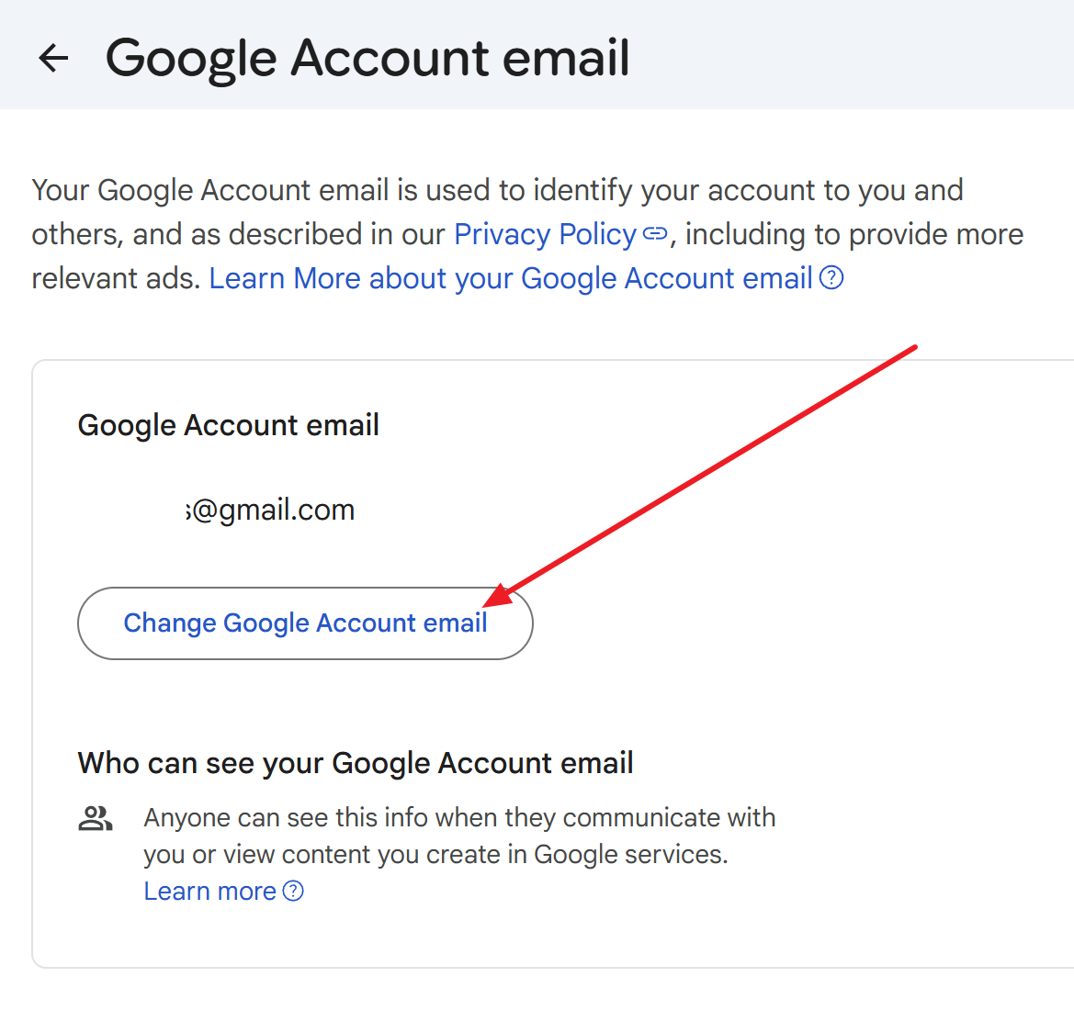Viewport: 1074px width, 1010px height.
Task: Click the page title in the header bar
Action: pos(367,58)
